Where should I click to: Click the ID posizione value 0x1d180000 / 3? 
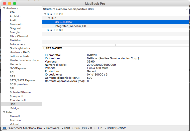pyautogui.click(x=97, y=74)
